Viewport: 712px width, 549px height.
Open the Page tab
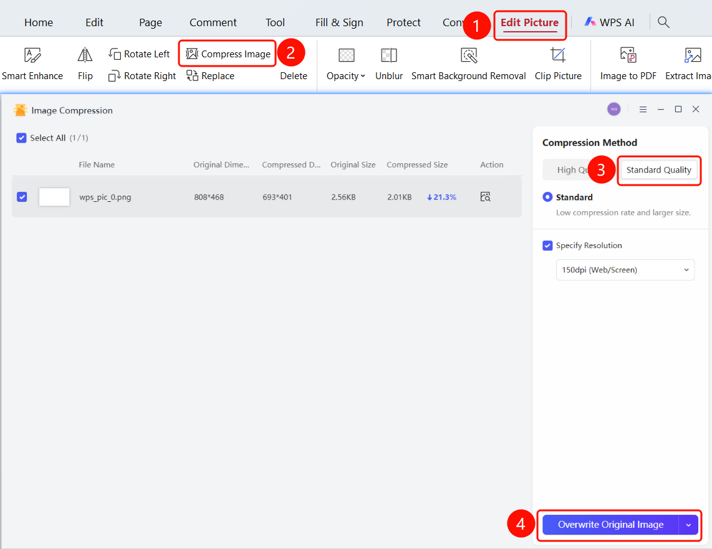point(150,22)
